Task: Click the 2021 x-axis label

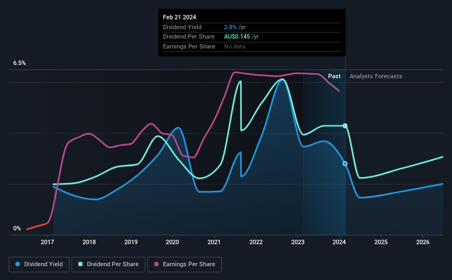Action: point(214,242)
